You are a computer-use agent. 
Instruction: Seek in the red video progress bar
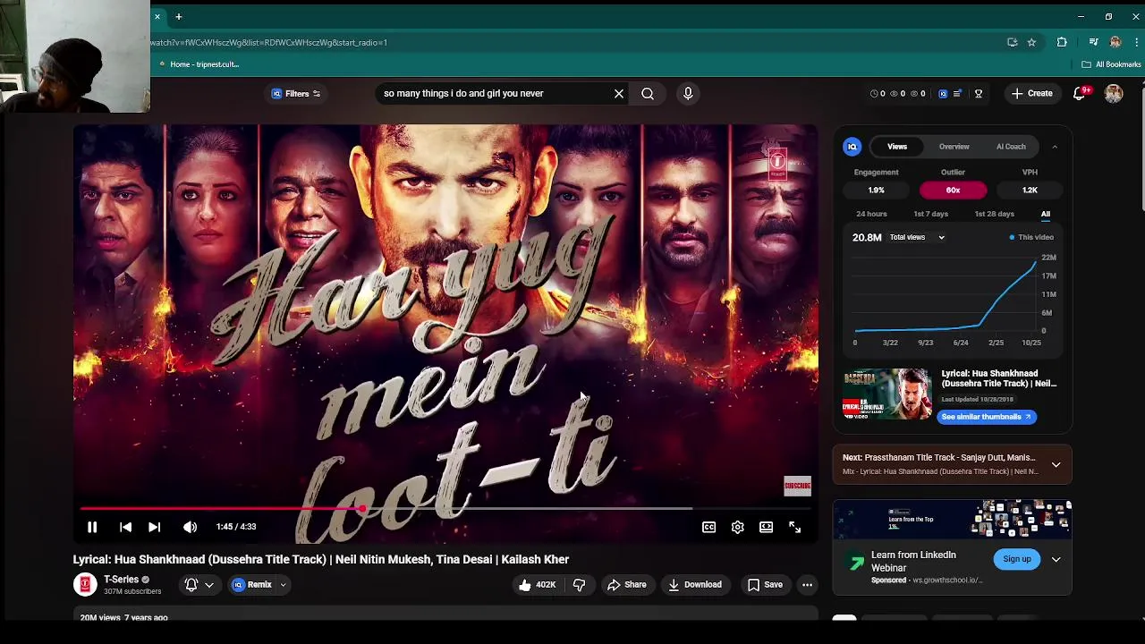click(x=445, y=509)
